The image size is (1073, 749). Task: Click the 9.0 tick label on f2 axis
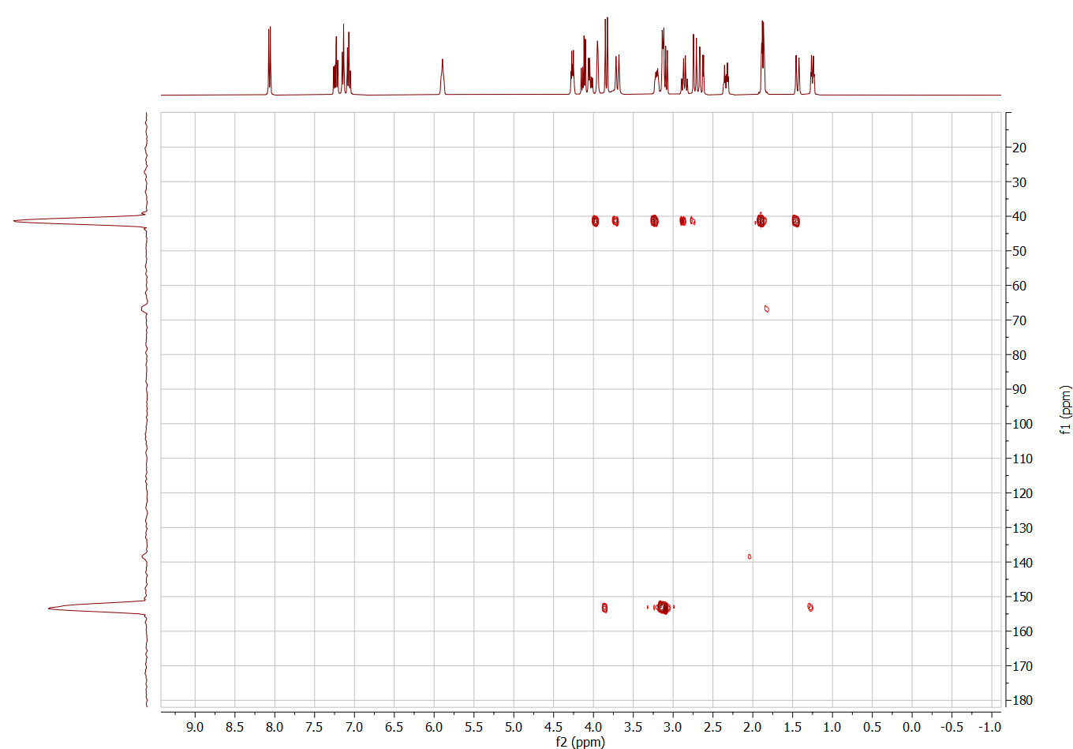194,727
